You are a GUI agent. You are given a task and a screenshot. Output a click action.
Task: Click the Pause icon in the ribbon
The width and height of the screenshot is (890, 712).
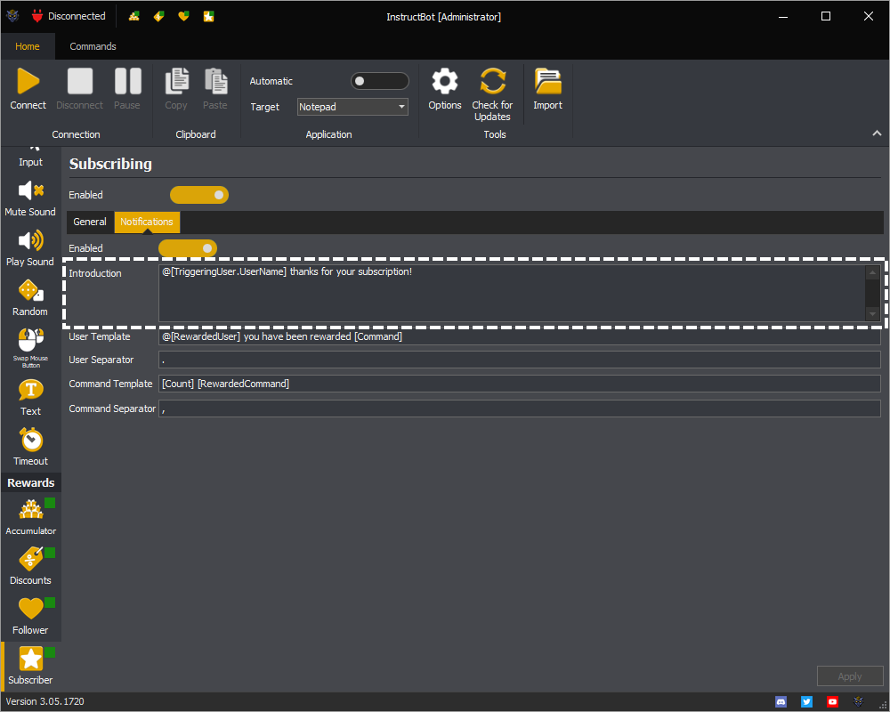127,81
